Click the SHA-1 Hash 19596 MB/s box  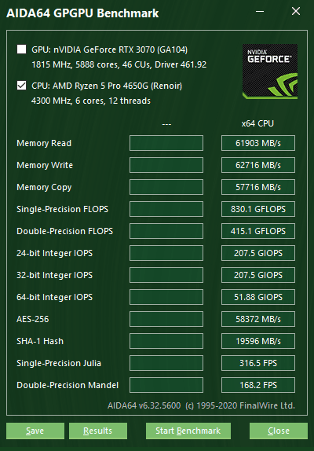coord(258,341)
